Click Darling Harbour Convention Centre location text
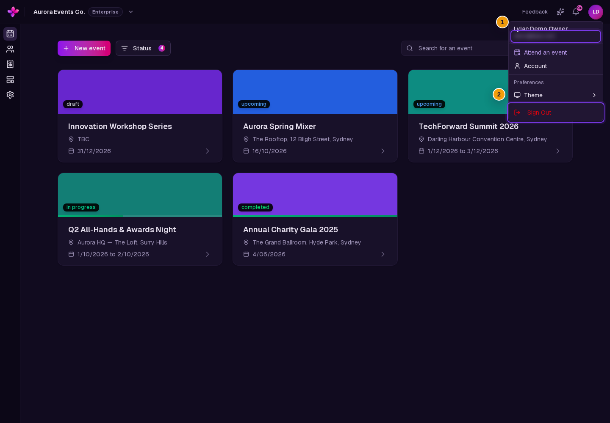Screen dimensions: 610x423 coord(487,139)
